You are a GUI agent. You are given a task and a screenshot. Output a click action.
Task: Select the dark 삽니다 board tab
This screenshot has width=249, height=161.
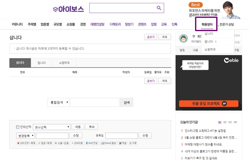pos(20,63)
